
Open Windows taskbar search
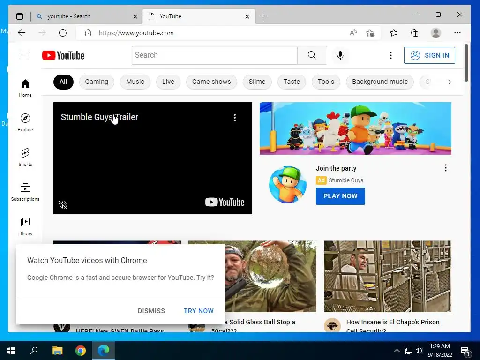(34, 351)
